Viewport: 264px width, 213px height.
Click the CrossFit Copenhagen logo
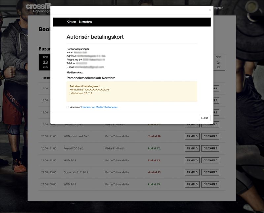tap(38, 8)
